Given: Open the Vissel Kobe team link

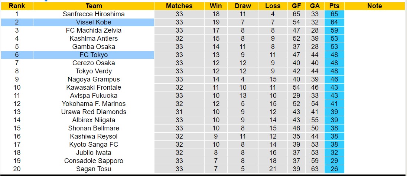Looking at the screenshot, I should click(94, 22).
